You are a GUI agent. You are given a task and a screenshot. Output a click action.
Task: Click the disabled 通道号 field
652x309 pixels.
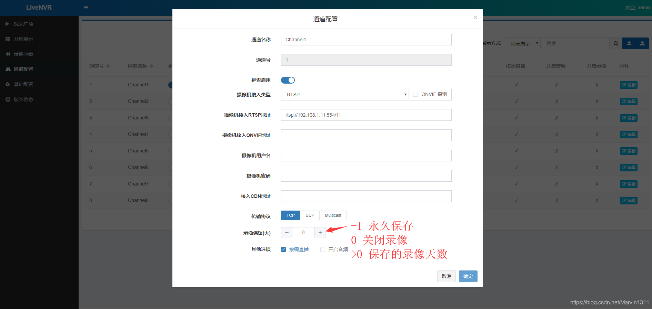(366, 60)
